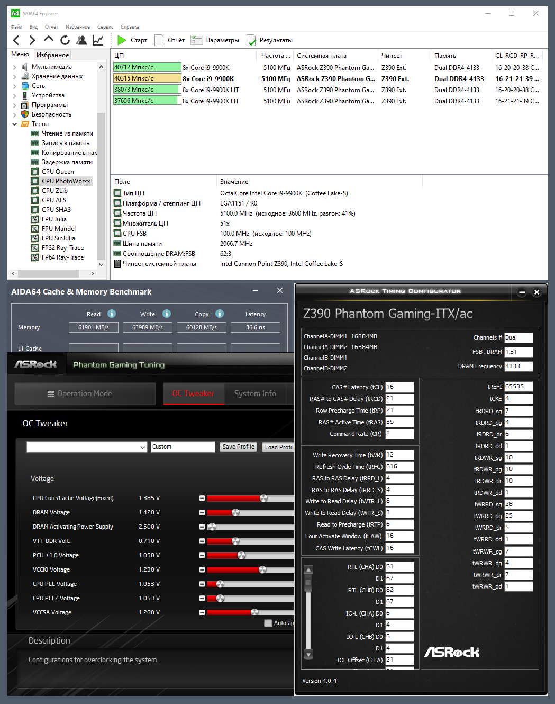Click minus icon for VCCIO Voltage
Viewport: 555px width, 704px height.
pyautogui.click(x=202, y=569)
